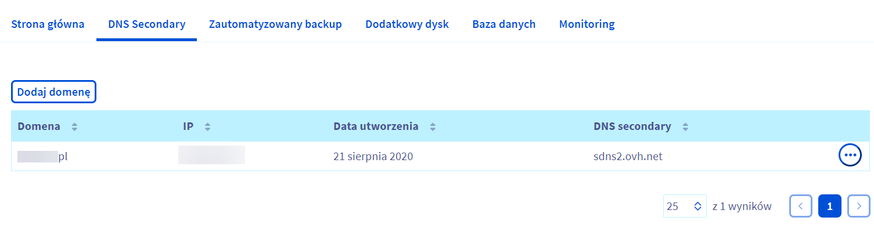Click the Data utworzenia column header
This screenshot has width=874, height=228.
point(376,126)
